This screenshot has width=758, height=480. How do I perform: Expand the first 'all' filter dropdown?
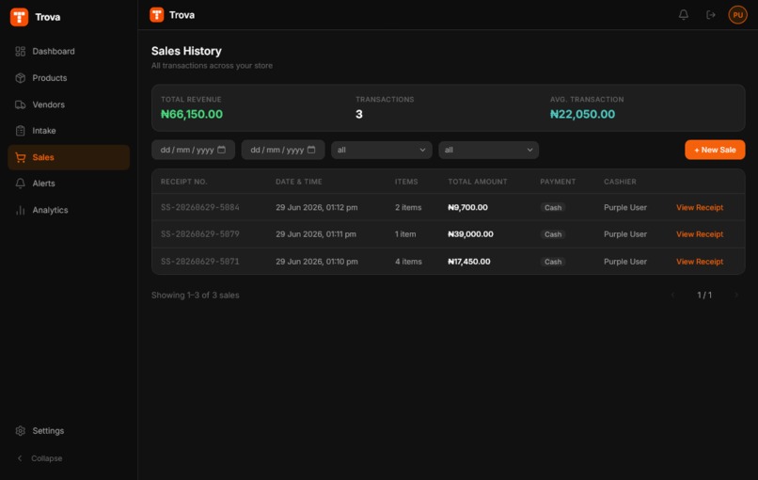(382, 150)
